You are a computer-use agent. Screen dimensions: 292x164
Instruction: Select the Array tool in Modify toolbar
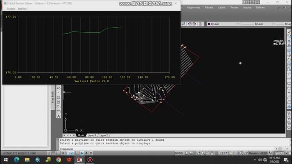click(289, 51)
